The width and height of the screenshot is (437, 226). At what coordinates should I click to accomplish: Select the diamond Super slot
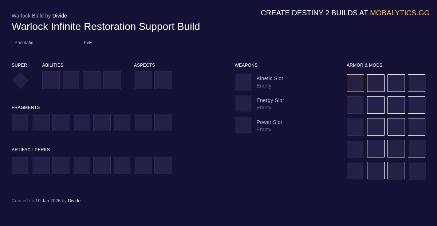[20, 80]
